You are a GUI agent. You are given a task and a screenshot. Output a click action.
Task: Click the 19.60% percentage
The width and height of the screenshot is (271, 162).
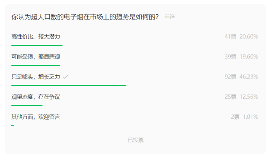(249, 56)
